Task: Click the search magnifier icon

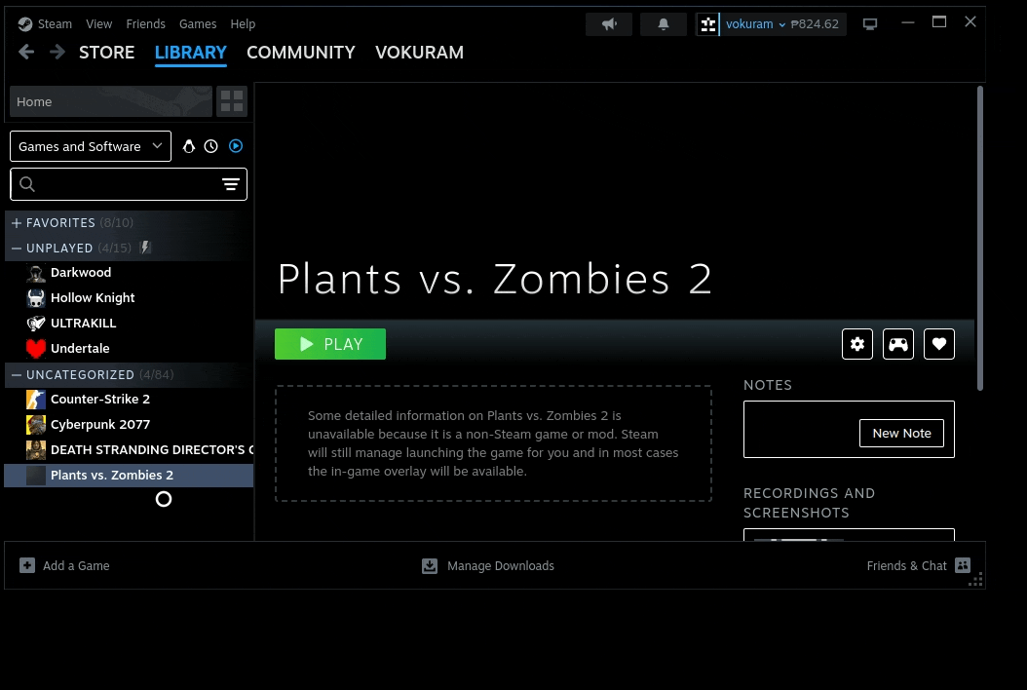Action: point(27,184)
